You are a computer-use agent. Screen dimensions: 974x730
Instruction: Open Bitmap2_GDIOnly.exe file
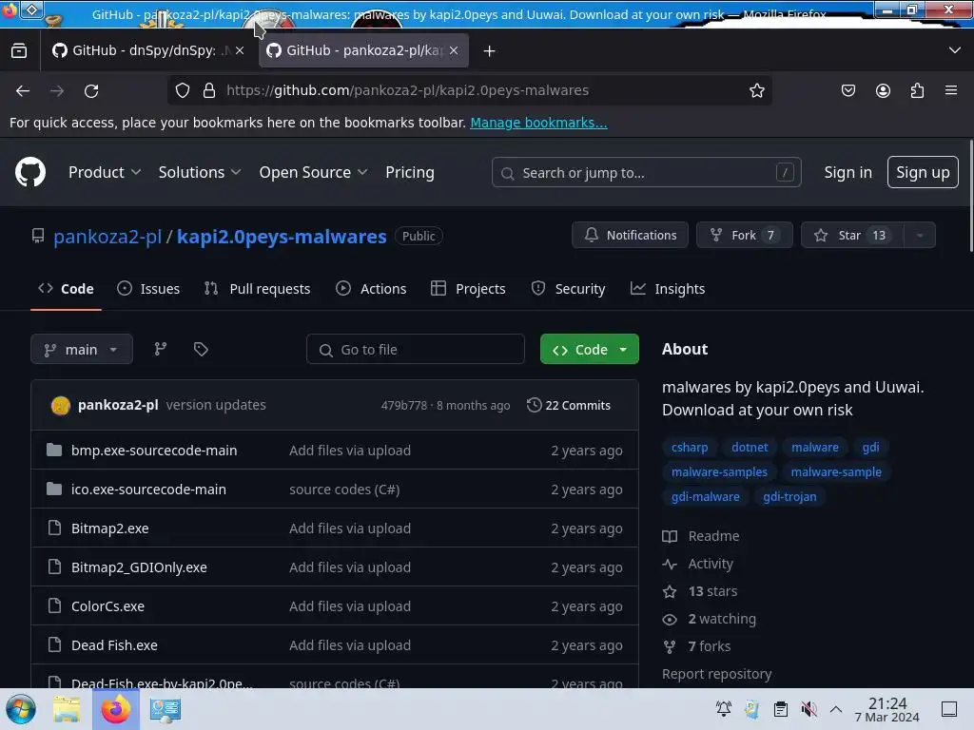139,567
